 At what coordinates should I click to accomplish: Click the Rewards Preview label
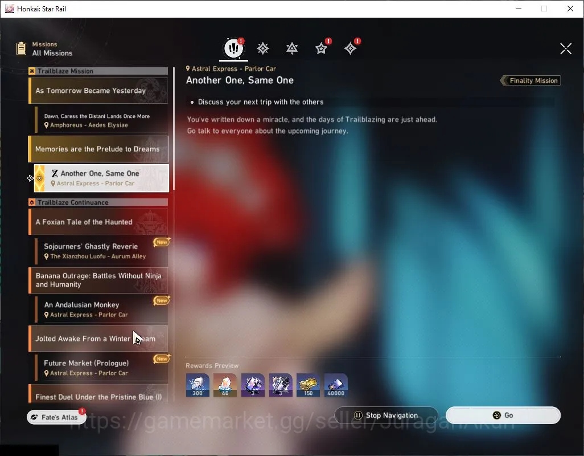pos(212,366)
